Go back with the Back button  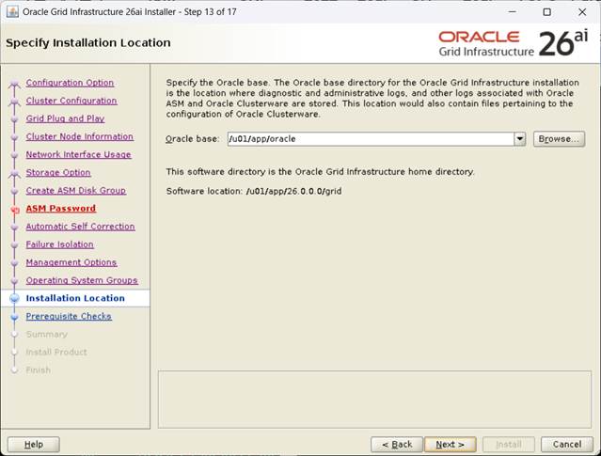coord(397,445)
